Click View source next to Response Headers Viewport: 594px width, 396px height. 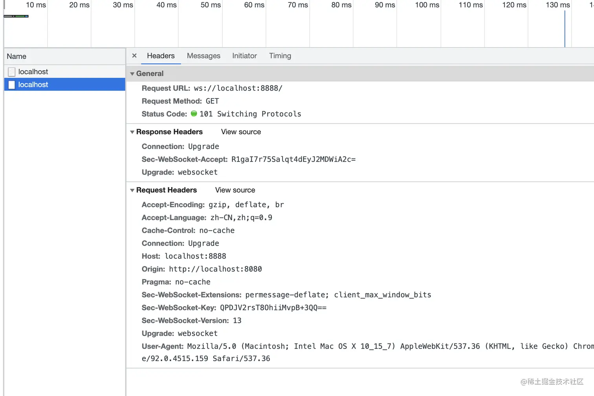click(x=241, y=132)
